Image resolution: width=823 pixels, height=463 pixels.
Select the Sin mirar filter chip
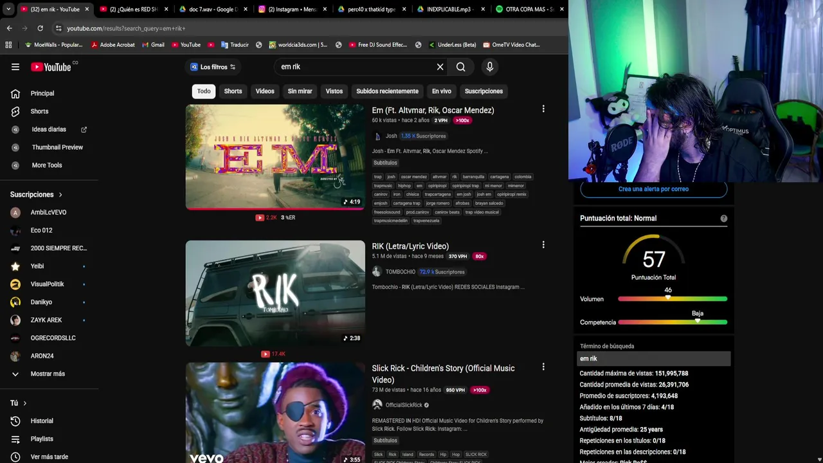pyautogui.click(x=300, y=91)
